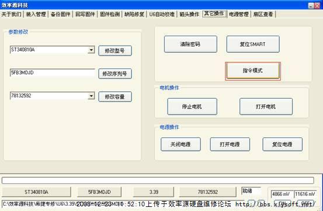
Task: Click the ST340810A text in the model combo box
Action: [23, 50]
